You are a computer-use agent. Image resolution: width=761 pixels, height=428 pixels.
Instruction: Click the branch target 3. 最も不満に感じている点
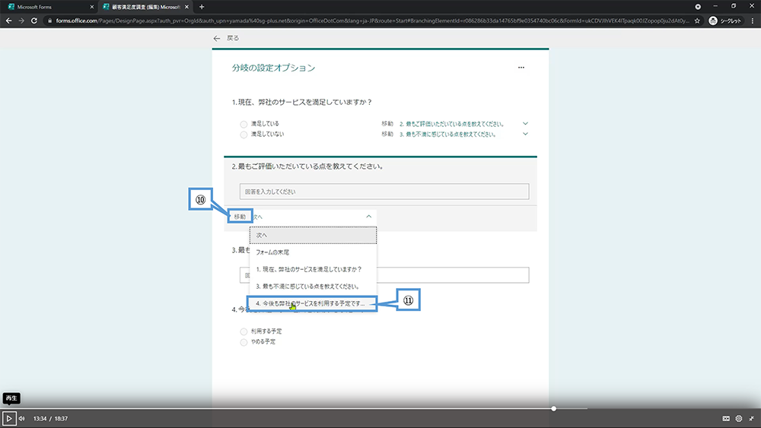coord(447,135)
